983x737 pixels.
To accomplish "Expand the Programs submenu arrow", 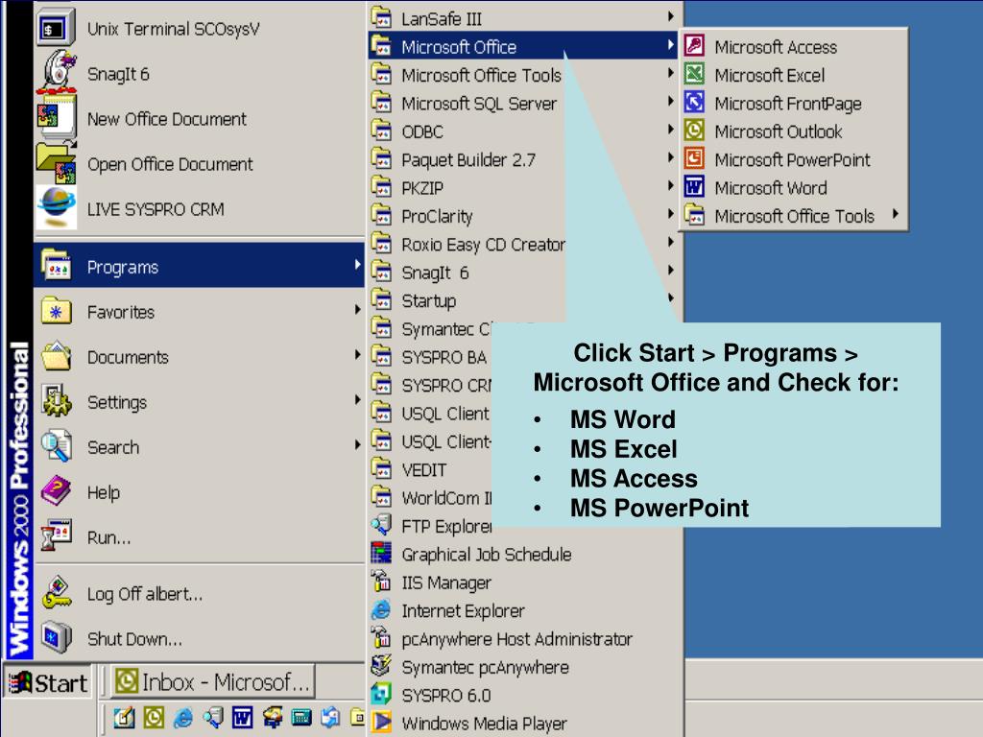I will (x=357, y=265).
